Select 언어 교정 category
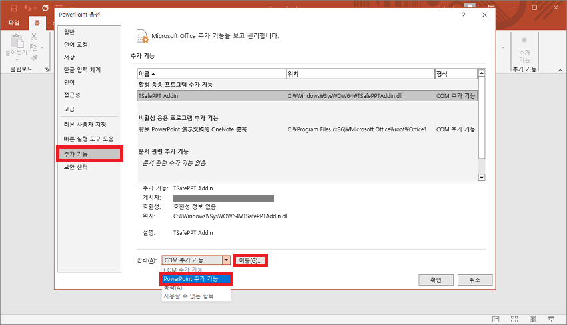The height and width of the screenshot is (325, 567). 89,45
